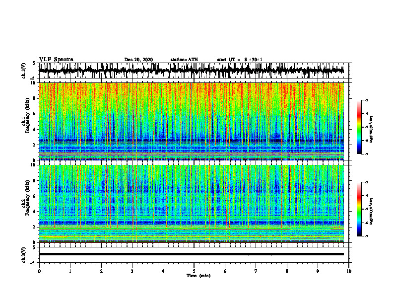Click time axis tick label 1
This screenshot has width=393, height=304.
tap(70, 271)
